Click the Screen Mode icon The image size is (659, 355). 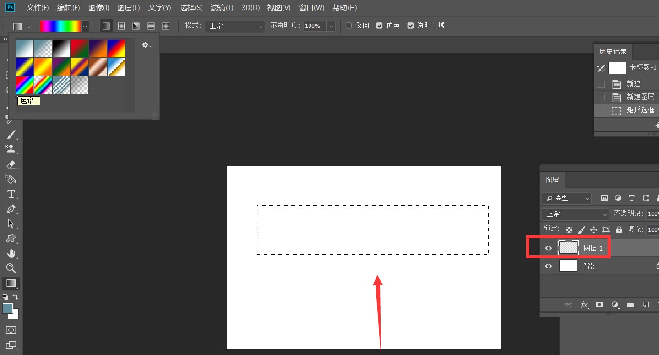click(x=11, y=344)
